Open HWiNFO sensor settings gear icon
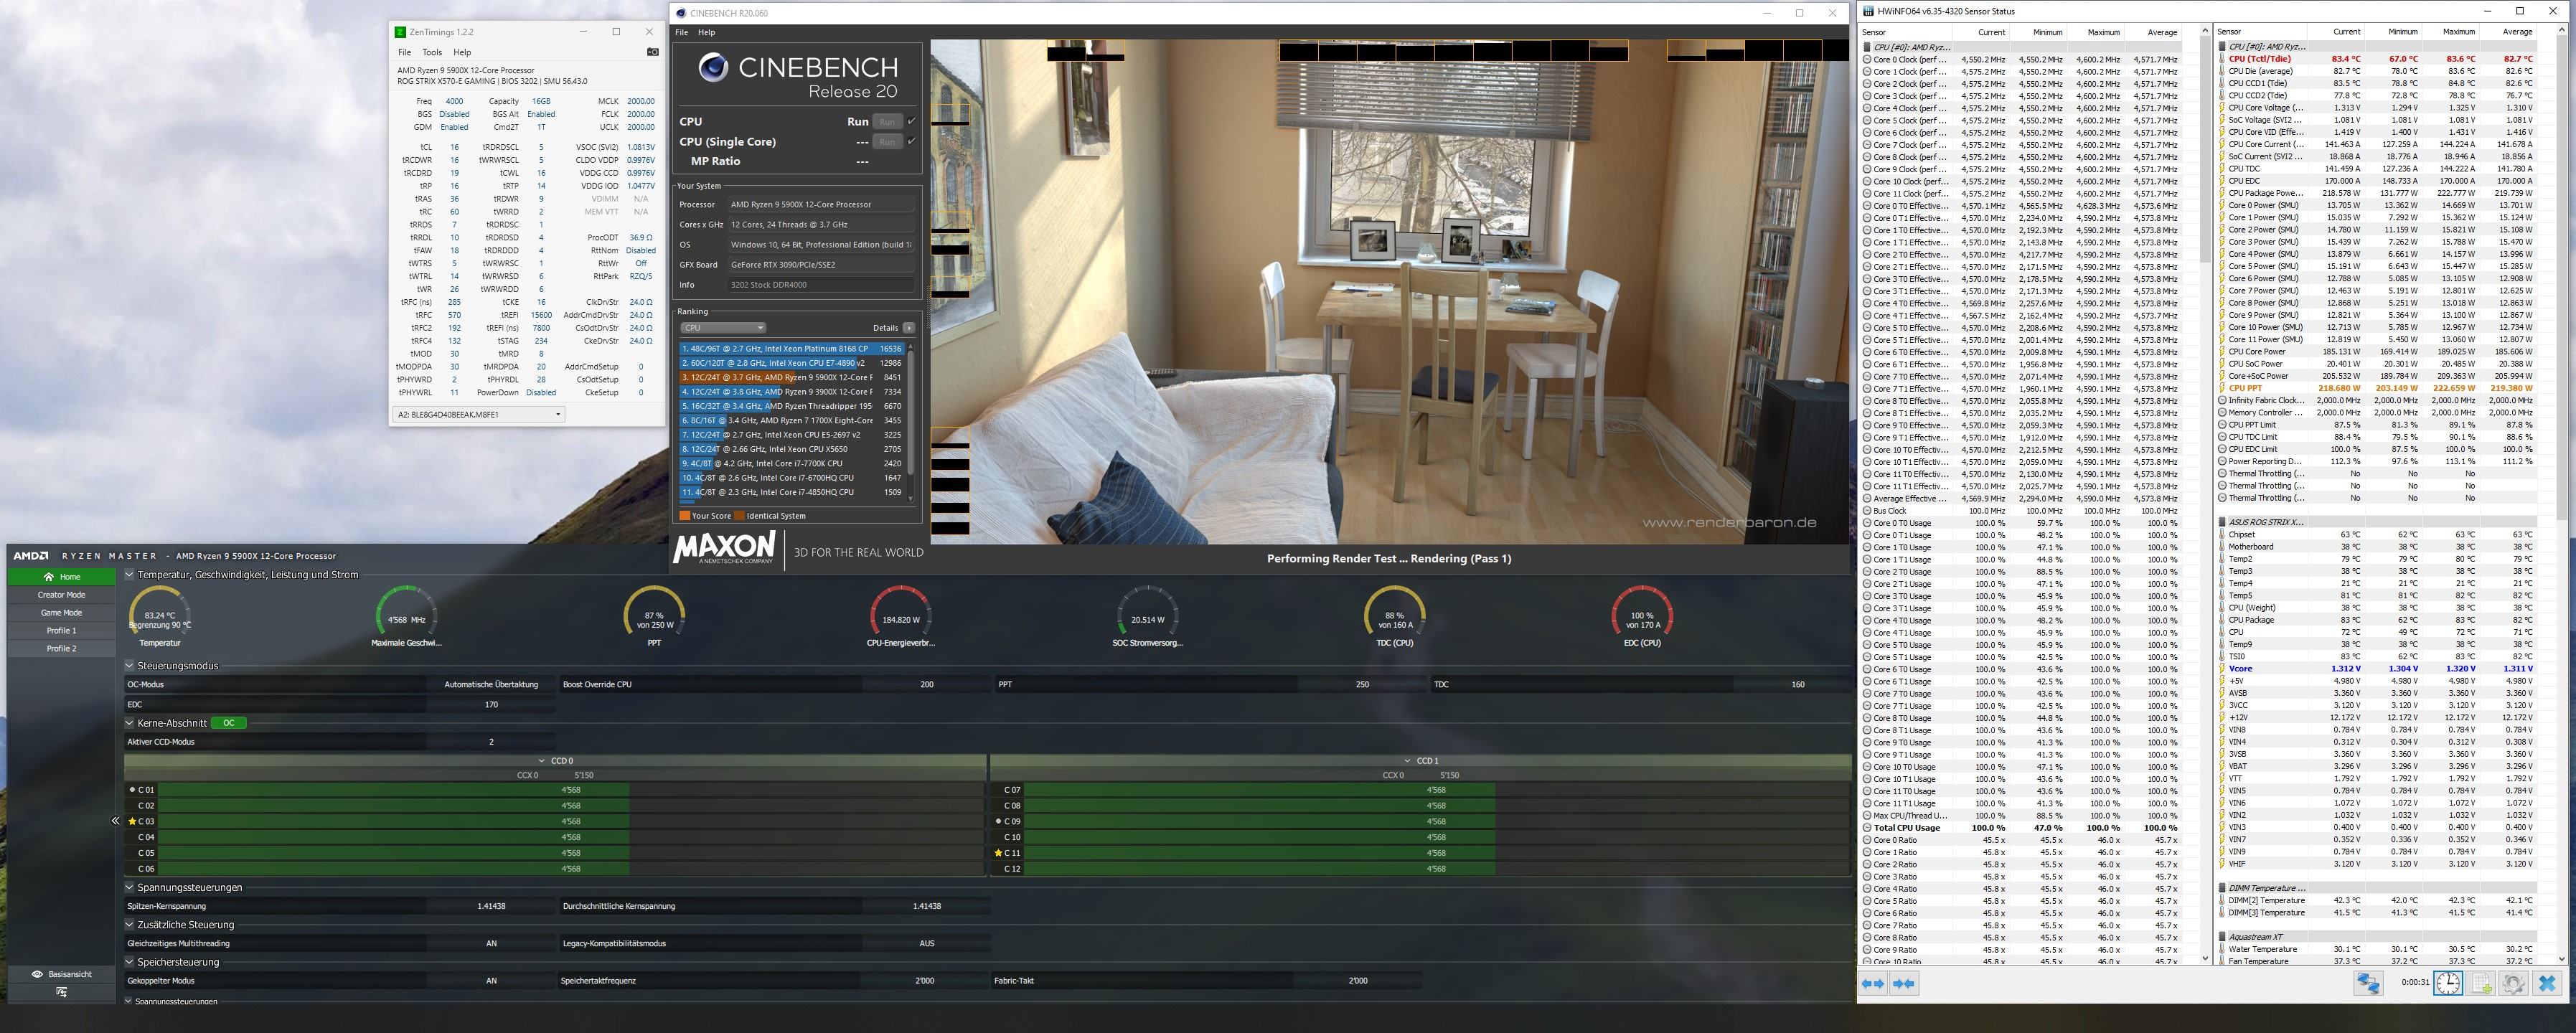This screenshot has width=2576, height=1033. point(2514,983)
